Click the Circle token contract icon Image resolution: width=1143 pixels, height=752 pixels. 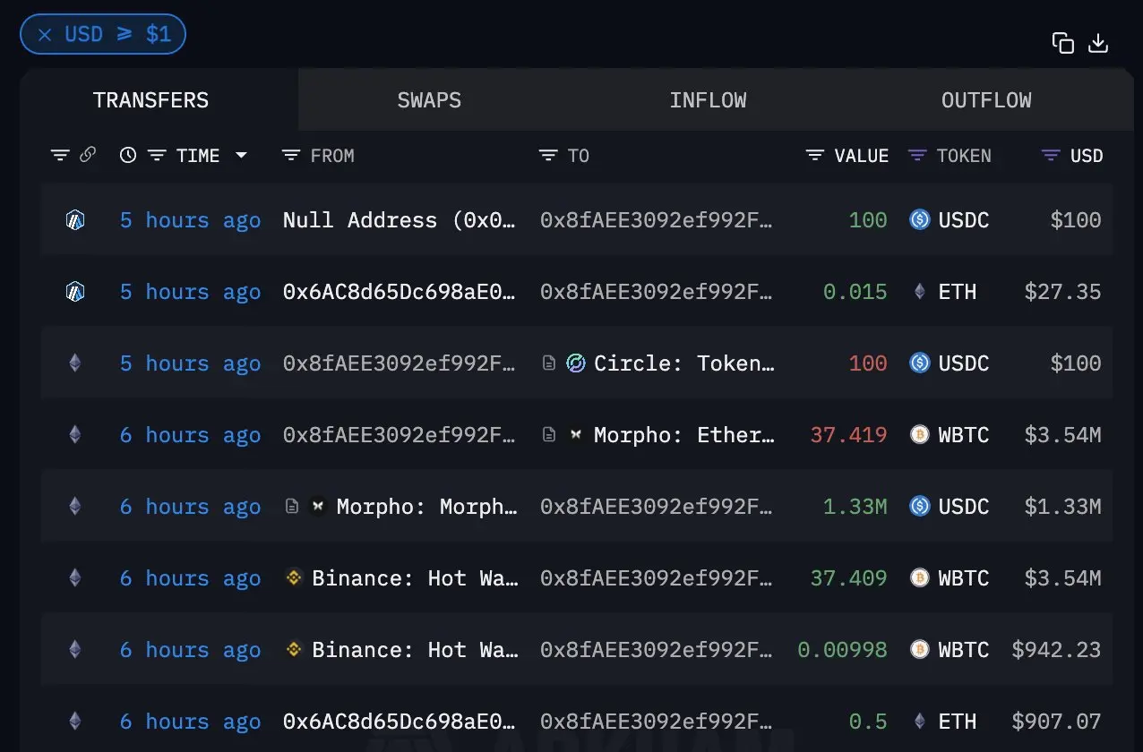point(576,363)
